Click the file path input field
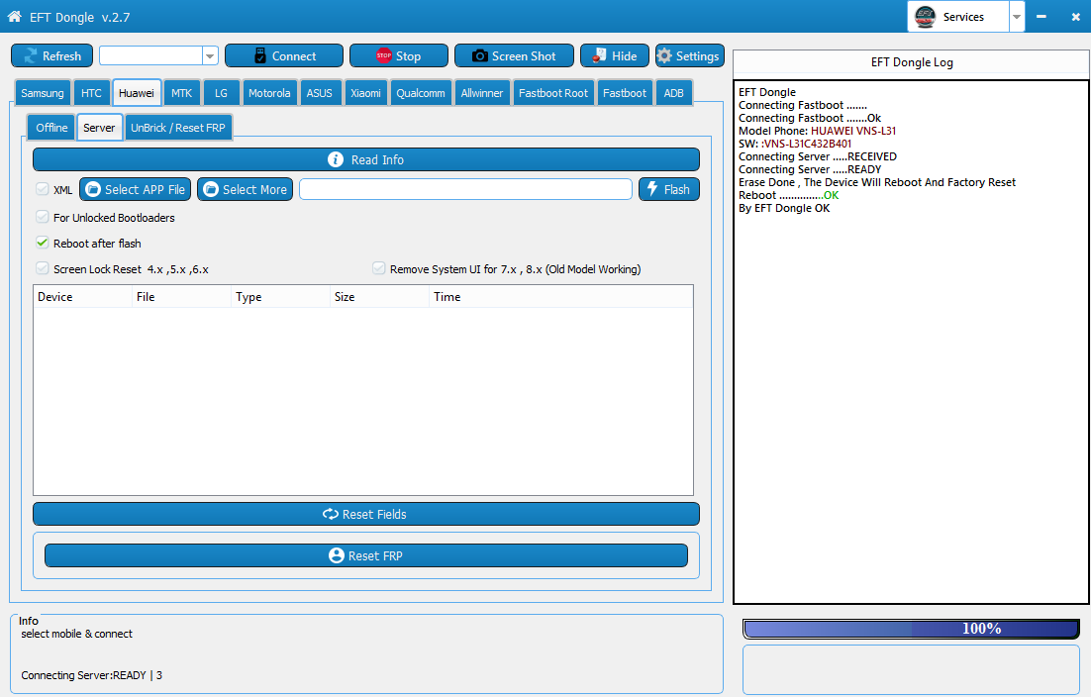The image size is (1091, 697). [x=465, y=189]
